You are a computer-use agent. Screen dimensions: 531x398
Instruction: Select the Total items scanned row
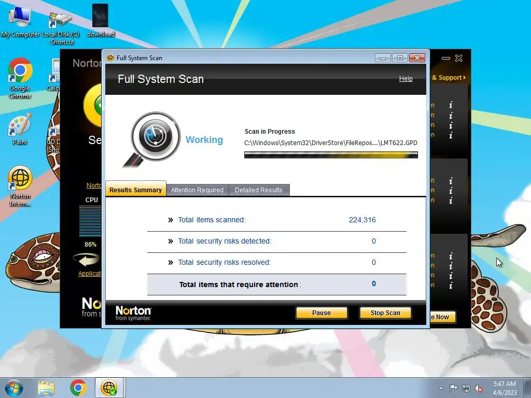(277, 220)
